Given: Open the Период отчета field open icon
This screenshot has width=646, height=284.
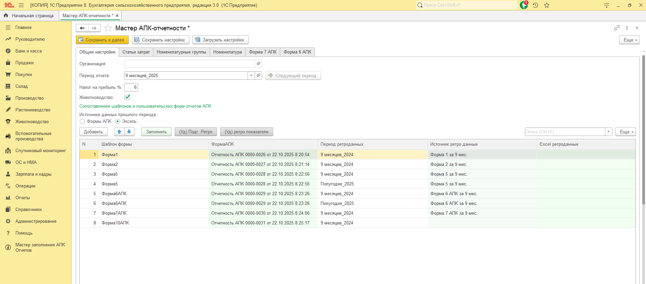Looking at the screenshot, I should tap(258, 76).
